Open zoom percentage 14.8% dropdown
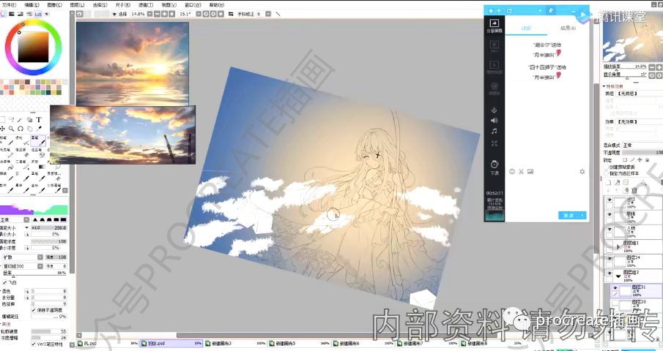663x351 pixels. click(149, 14)
